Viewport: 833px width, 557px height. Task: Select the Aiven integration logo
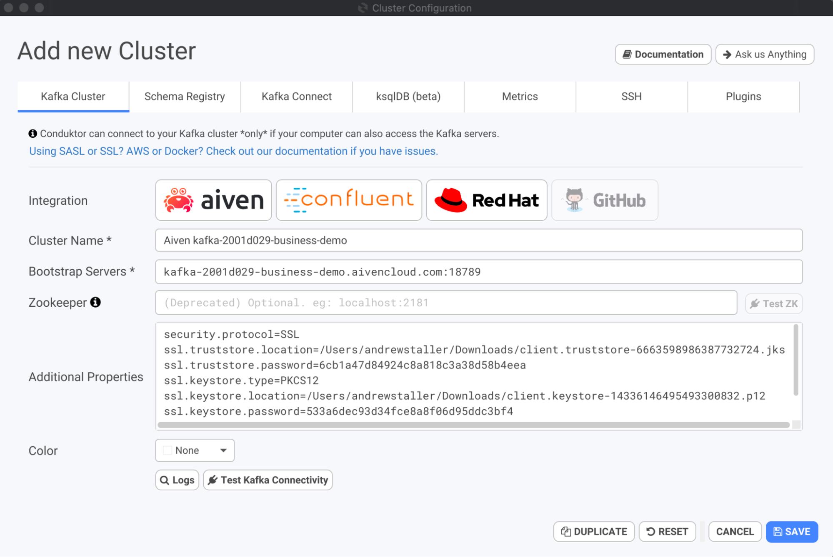pyautogui.click(x=213, y=200)
